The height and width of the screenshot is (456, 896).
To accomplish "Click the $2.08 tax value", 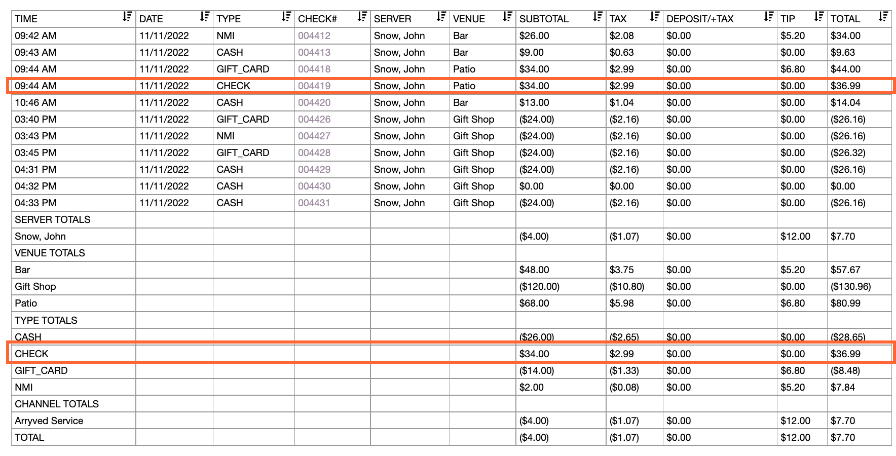I will pyautogui.click(x=622, y=35).
